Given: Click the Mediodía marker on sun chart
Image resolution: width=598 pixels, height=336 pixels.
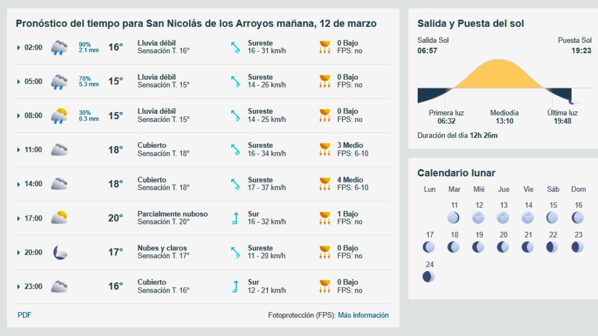Looking at the screenshot, I should point(504,113).
